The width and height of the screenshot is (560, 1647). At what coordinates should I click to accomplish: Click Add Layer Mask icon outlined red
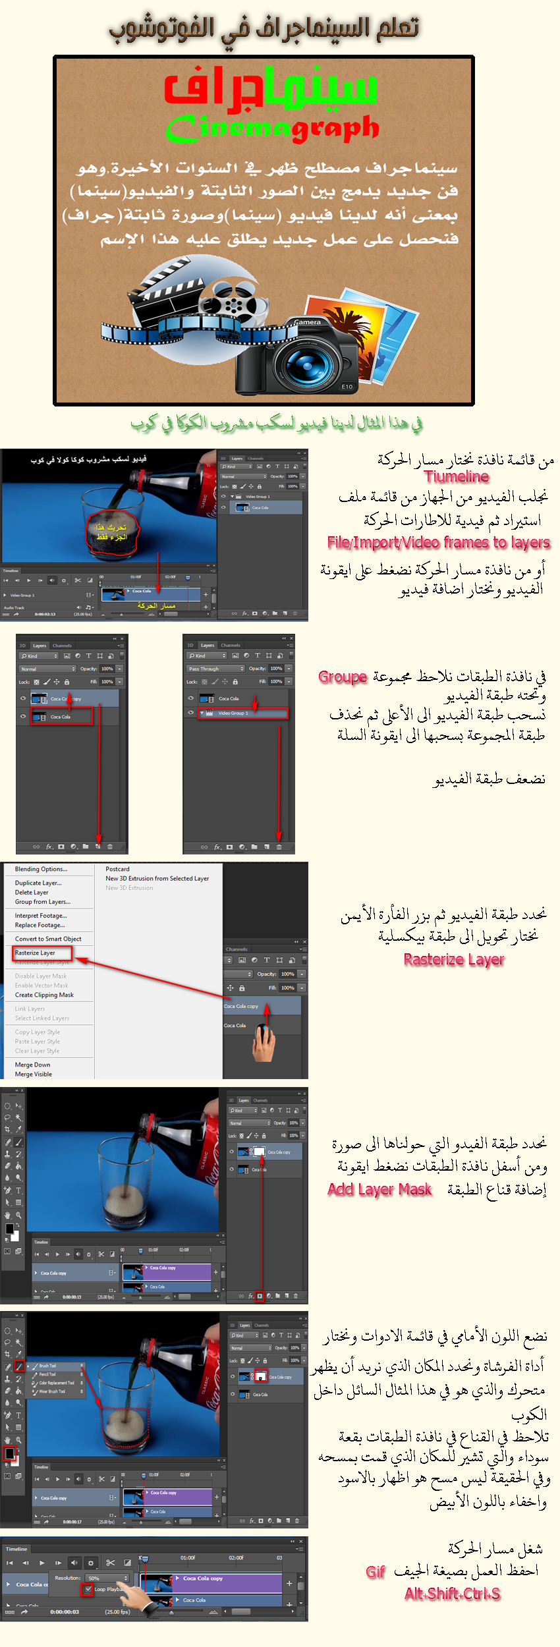[260, 1296]
